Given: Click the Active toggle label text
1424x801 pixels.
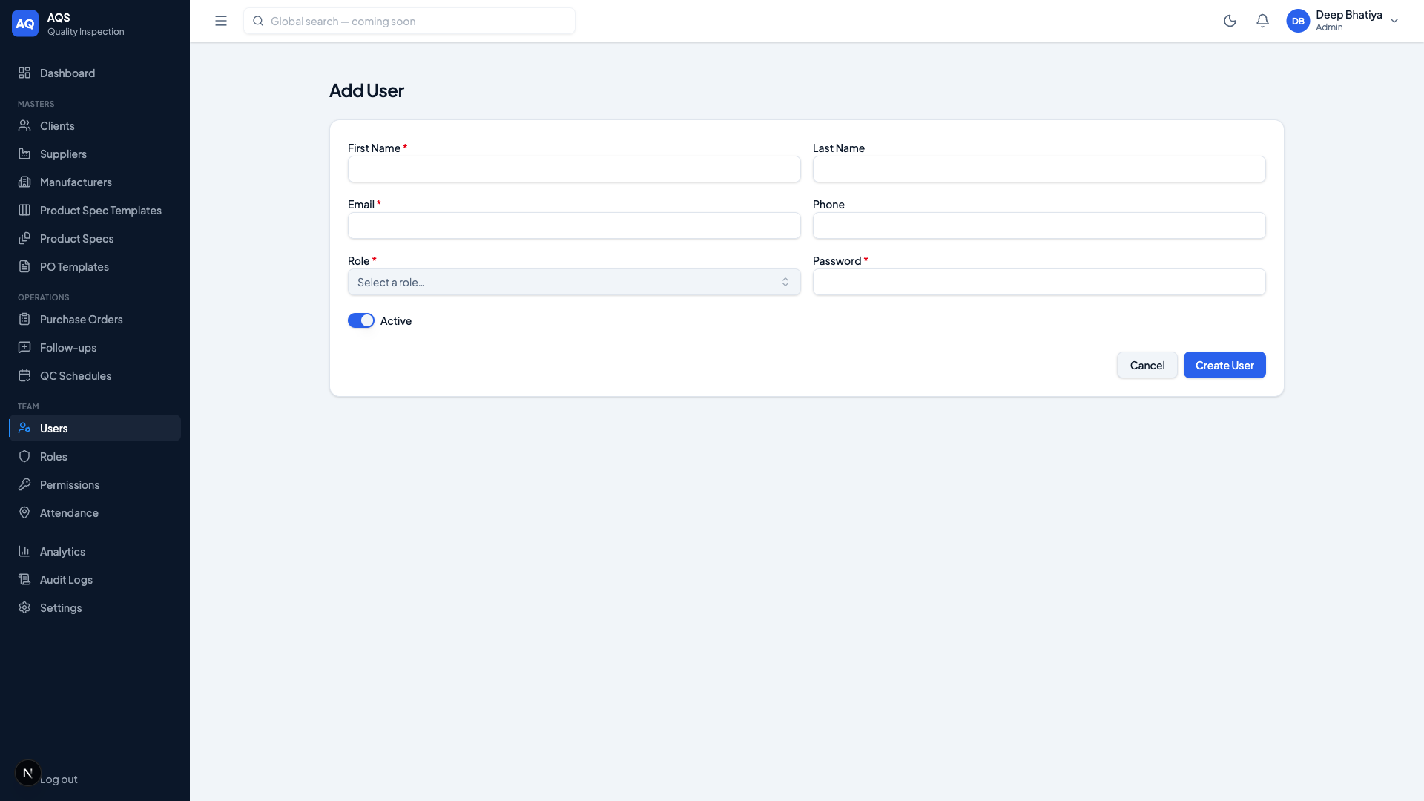Looking at the screenshot, I should (396, 320).
